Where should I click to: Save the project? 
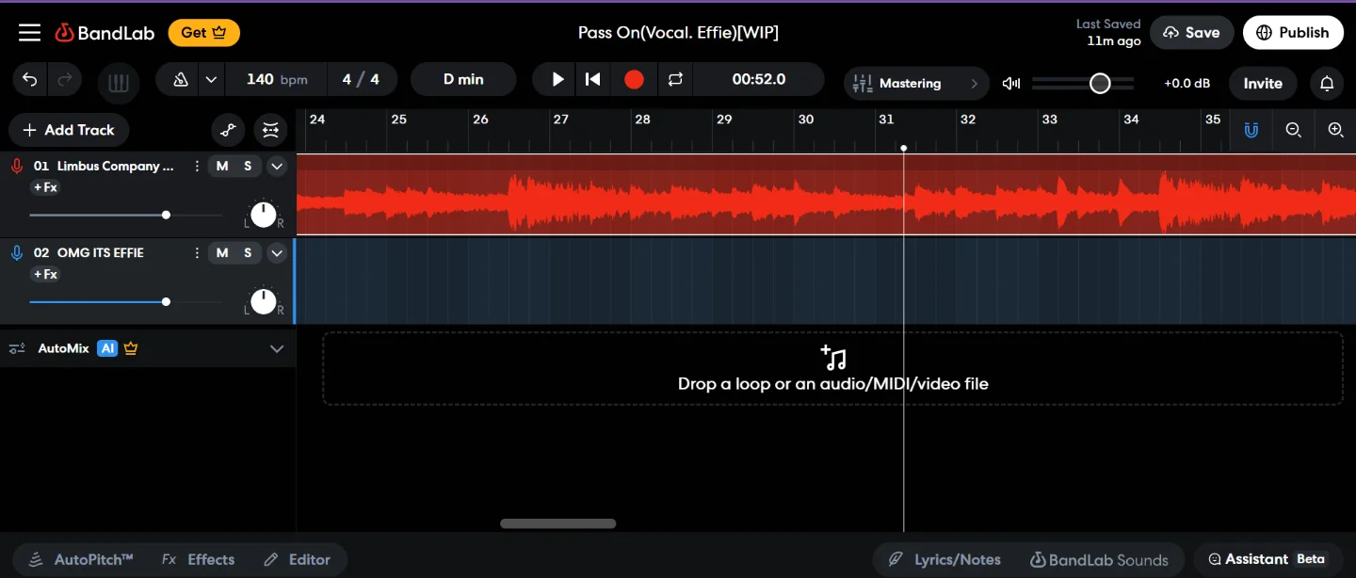click(1191, 32)
